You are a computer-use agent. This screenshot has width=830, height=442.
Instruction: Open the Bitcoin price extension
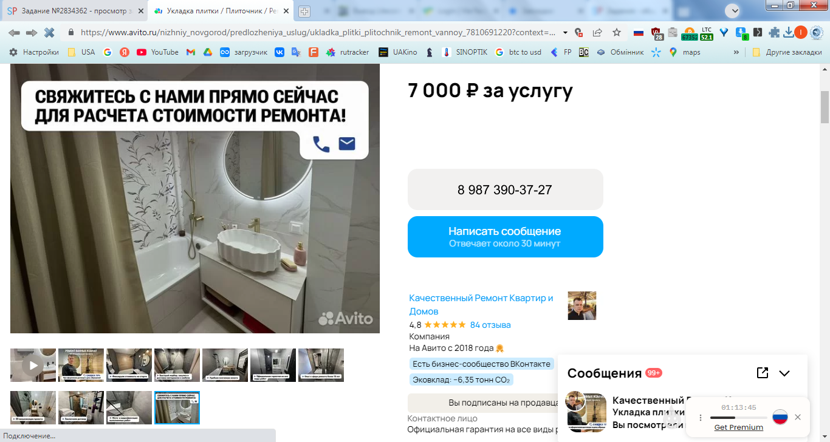click(689, 33)
